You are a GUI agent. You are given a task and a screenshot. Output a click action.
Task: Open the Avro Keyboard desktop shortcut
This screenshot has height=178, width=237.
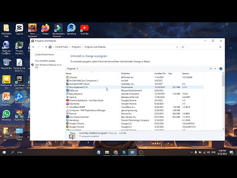32,30
